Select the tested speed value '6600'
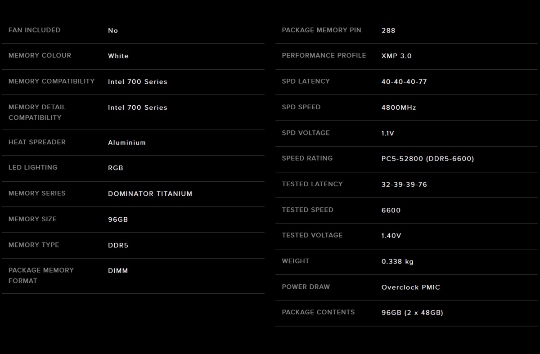Viewport: 540px width, 354px height. point(391,210)
